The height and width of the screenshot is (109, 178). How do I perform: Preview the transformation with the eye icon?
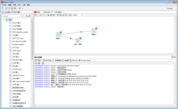click(48, 15)
